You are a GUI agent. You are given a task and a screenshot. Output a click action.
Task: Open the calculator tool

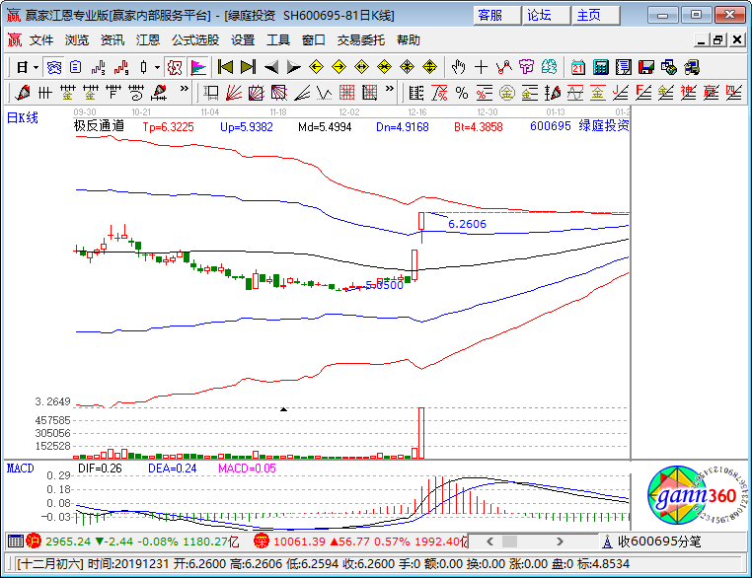pyautogui.click(x=600, y=67)
